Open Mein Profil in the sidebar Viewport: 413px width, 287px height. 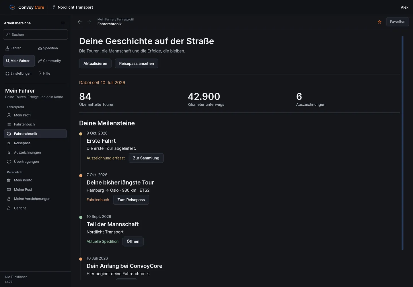click(x=35, y=115)
